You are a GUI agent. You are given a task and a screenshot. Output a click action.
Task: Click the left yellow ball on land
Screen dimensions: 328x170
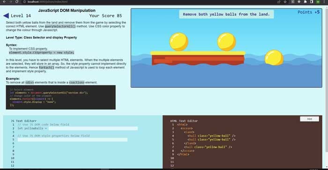(x=179, y=42)
